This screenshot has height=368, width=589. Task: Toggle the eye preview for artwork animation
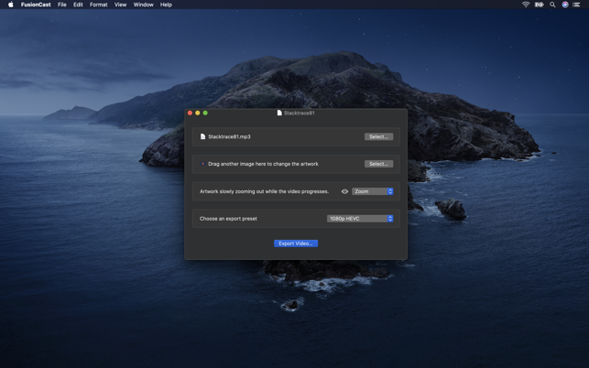[344, 191]
